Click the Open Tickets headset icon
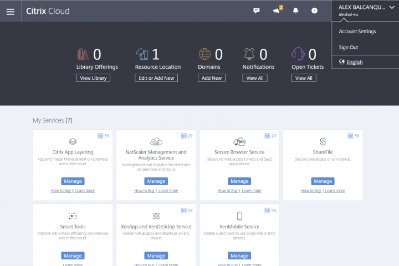The height and width of the screenshot is (266, 399). pos(298,54)
